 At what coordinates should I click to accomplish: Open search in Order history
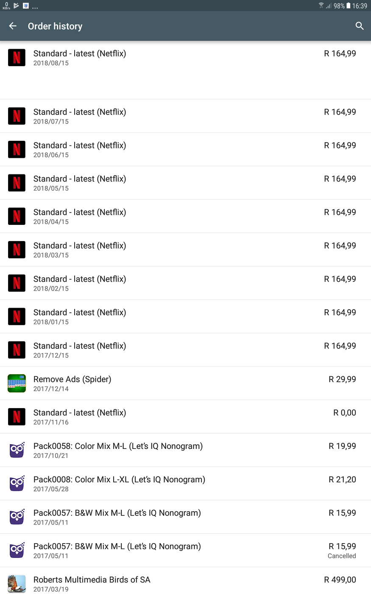(x=360, y=26)
